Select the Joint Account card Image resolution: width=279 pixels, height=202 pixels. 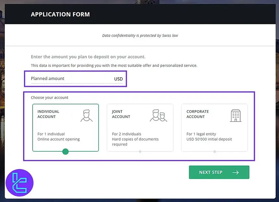(x=140, y=127)
